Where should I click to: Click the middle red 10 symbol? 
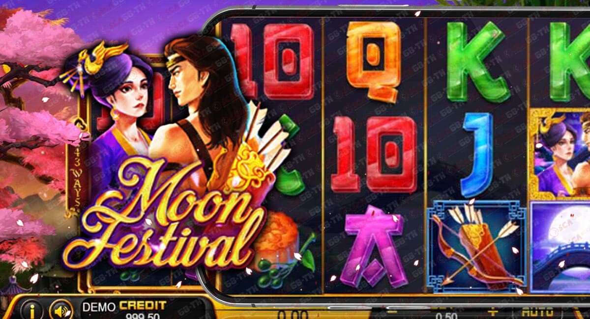coord(375,153)
